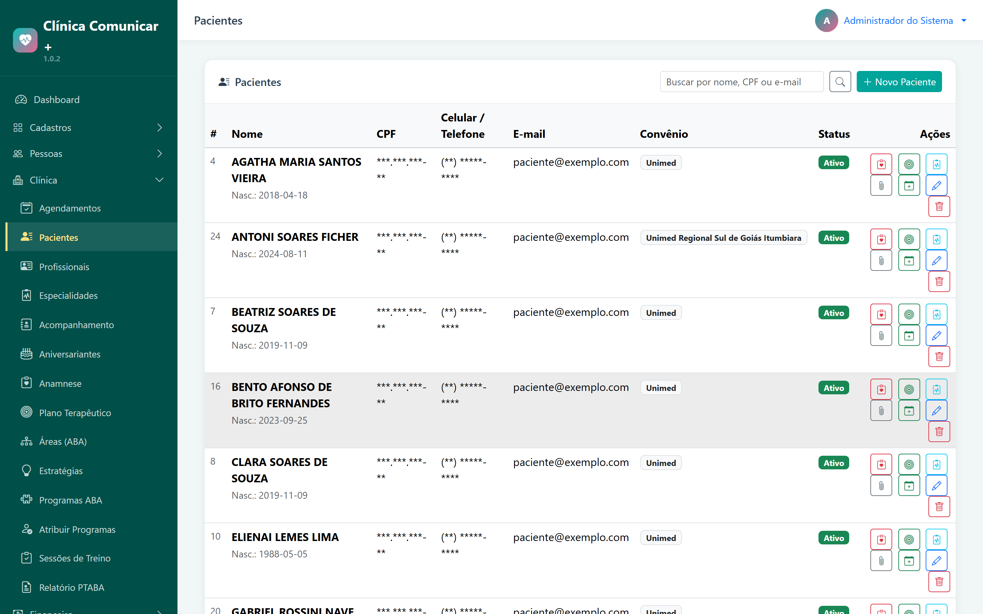Delete patient Antoni Soares Ficher
Image resolution: width=983 pixels, height=614 pixels.
click(939, 282)
